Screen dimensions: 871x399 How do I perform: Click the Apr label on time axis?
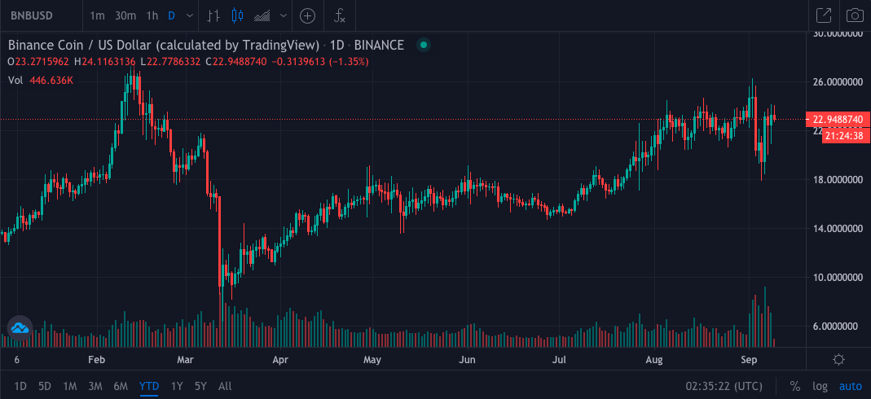click(280, 360)
